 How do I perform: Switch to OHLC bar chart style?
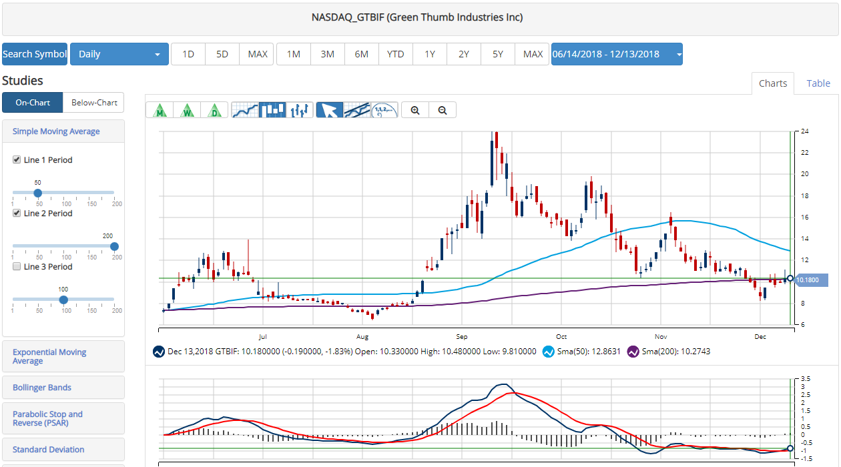[x=300, y=110]
